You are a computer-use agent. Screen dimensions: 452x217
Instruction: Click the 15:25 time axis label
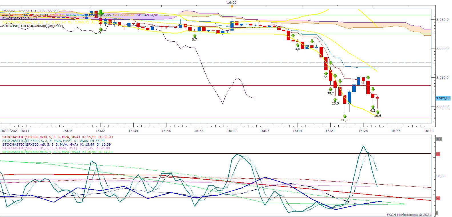point(68,131)
